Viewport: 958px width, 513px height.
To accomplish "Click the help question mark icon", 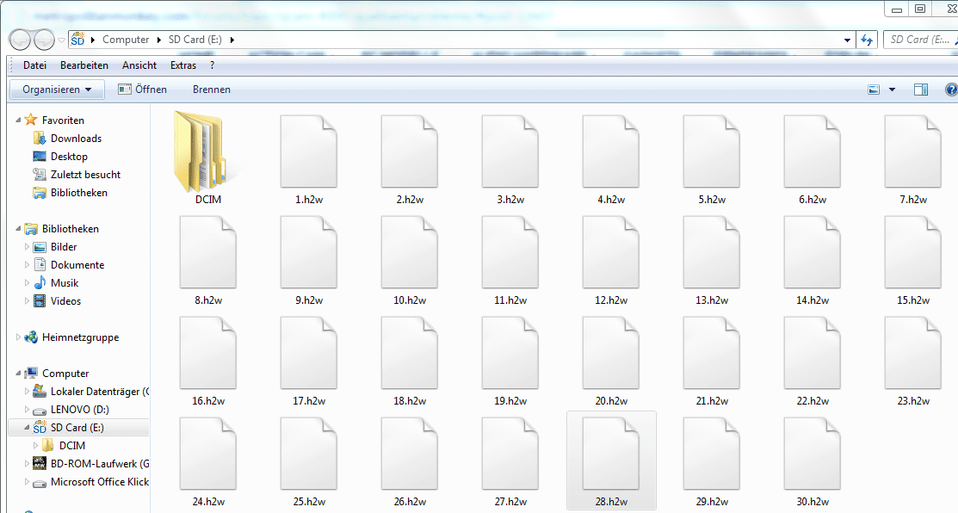I will click(x=951, y=90).
